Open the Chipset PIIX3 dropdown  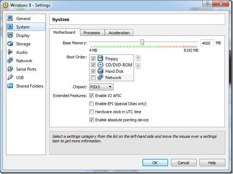point(101,87)
